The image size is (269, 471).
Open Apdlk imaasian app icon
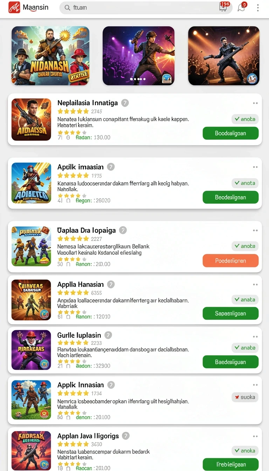31,183
